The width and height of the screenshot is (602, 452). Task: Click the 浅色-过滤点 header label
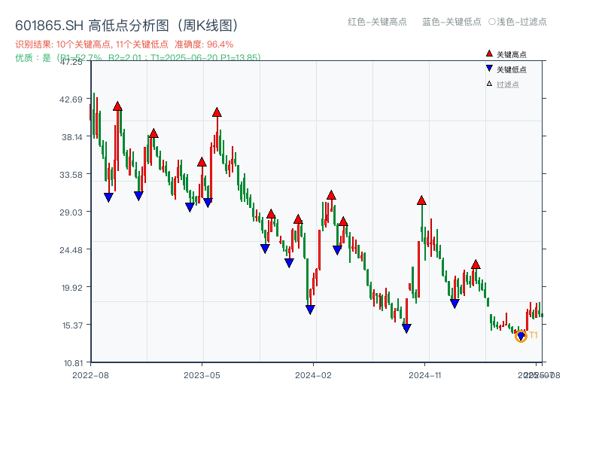tap(520, 23)
